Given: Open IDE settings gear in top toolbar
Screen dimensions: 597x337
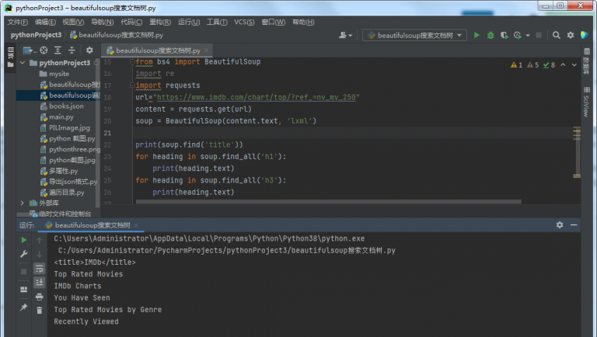Looking at the screenshot, I should [x=571, y=35].
